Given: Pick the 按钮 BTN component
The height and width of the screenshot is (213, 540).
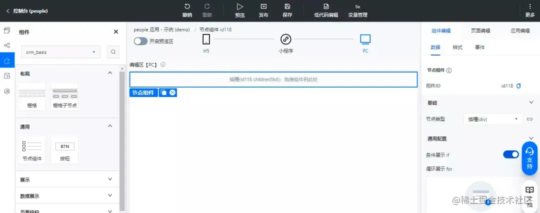Looking at the screenshot, I should tap(64, 150).
